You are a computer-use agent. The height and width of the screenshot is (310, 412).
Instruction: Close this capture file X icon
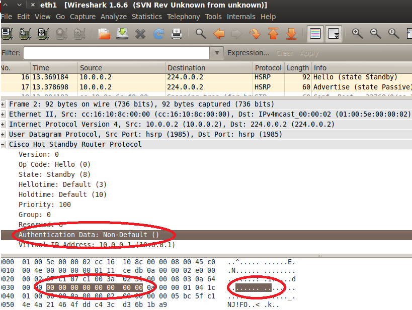click(140, 34)
